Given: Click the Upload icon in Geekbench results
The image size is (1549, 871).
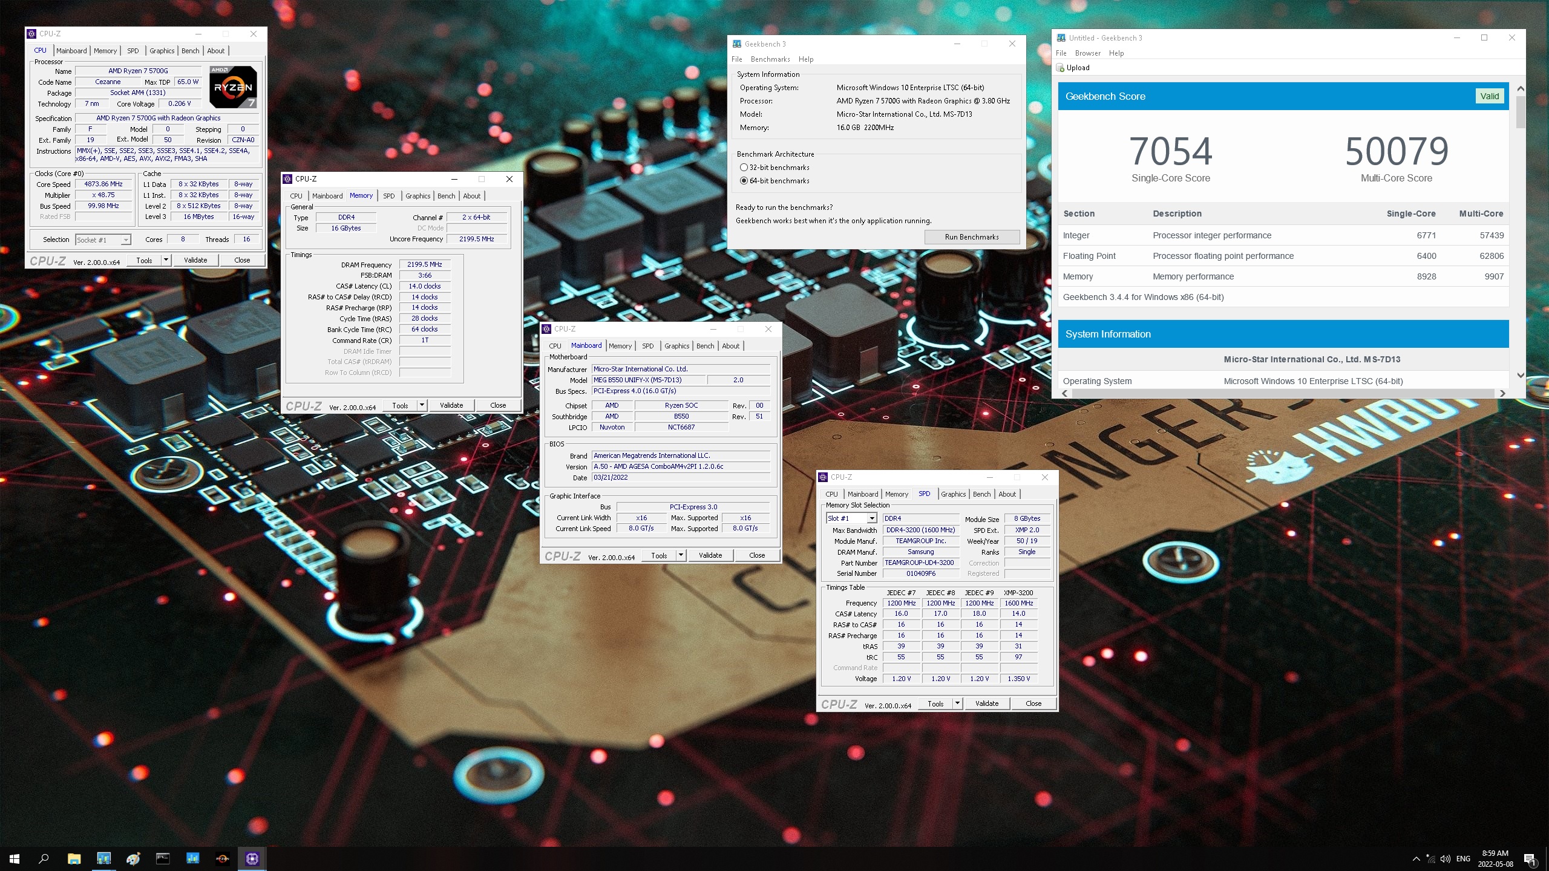Looking at the screenshot, I should coord(1060,68).
